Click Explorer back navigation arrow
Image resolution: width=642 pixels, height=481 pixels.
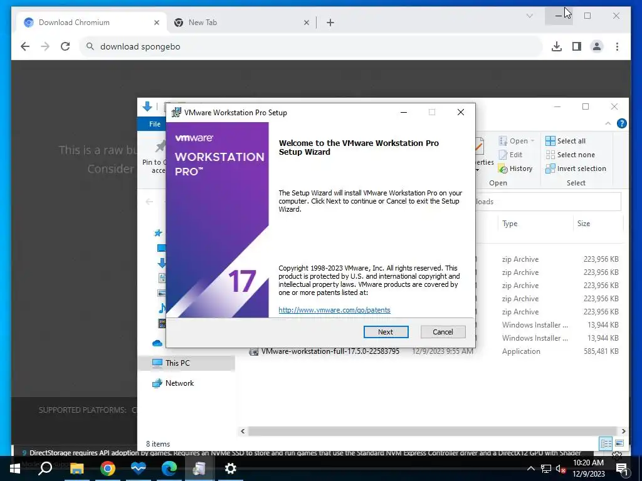[149, 202]
